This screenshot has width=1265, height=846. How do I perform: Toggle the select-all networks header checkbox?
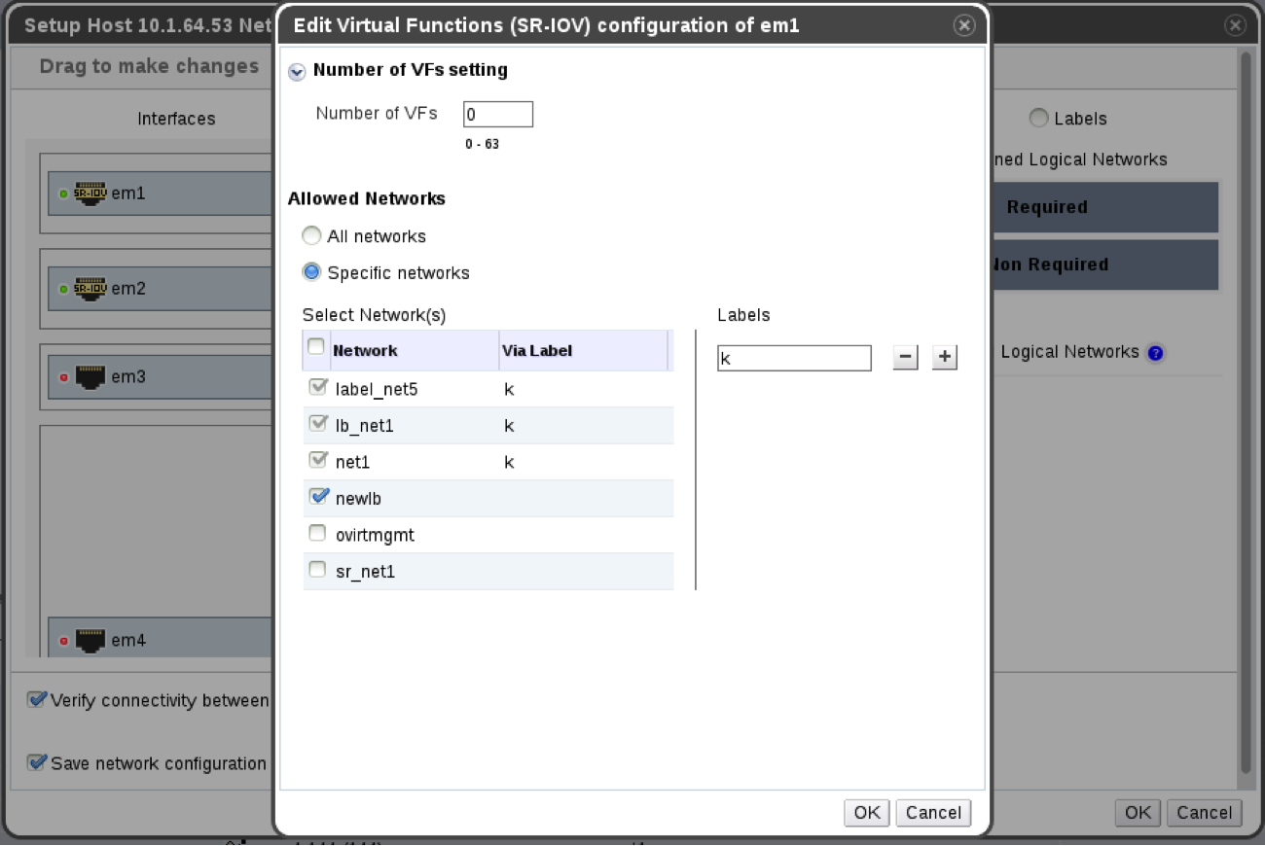(x=316, y=347)
